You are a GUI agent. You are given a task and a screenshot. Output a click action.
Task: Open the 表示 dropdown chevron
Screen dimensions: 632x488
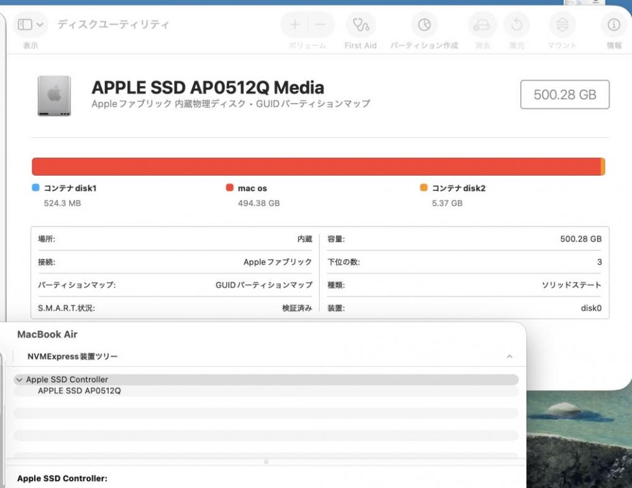coord(40,25)
